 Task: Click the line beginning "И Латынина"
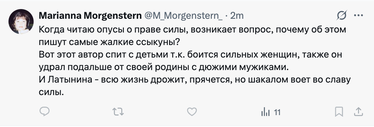pyautogui.click(x=195, y=79)
